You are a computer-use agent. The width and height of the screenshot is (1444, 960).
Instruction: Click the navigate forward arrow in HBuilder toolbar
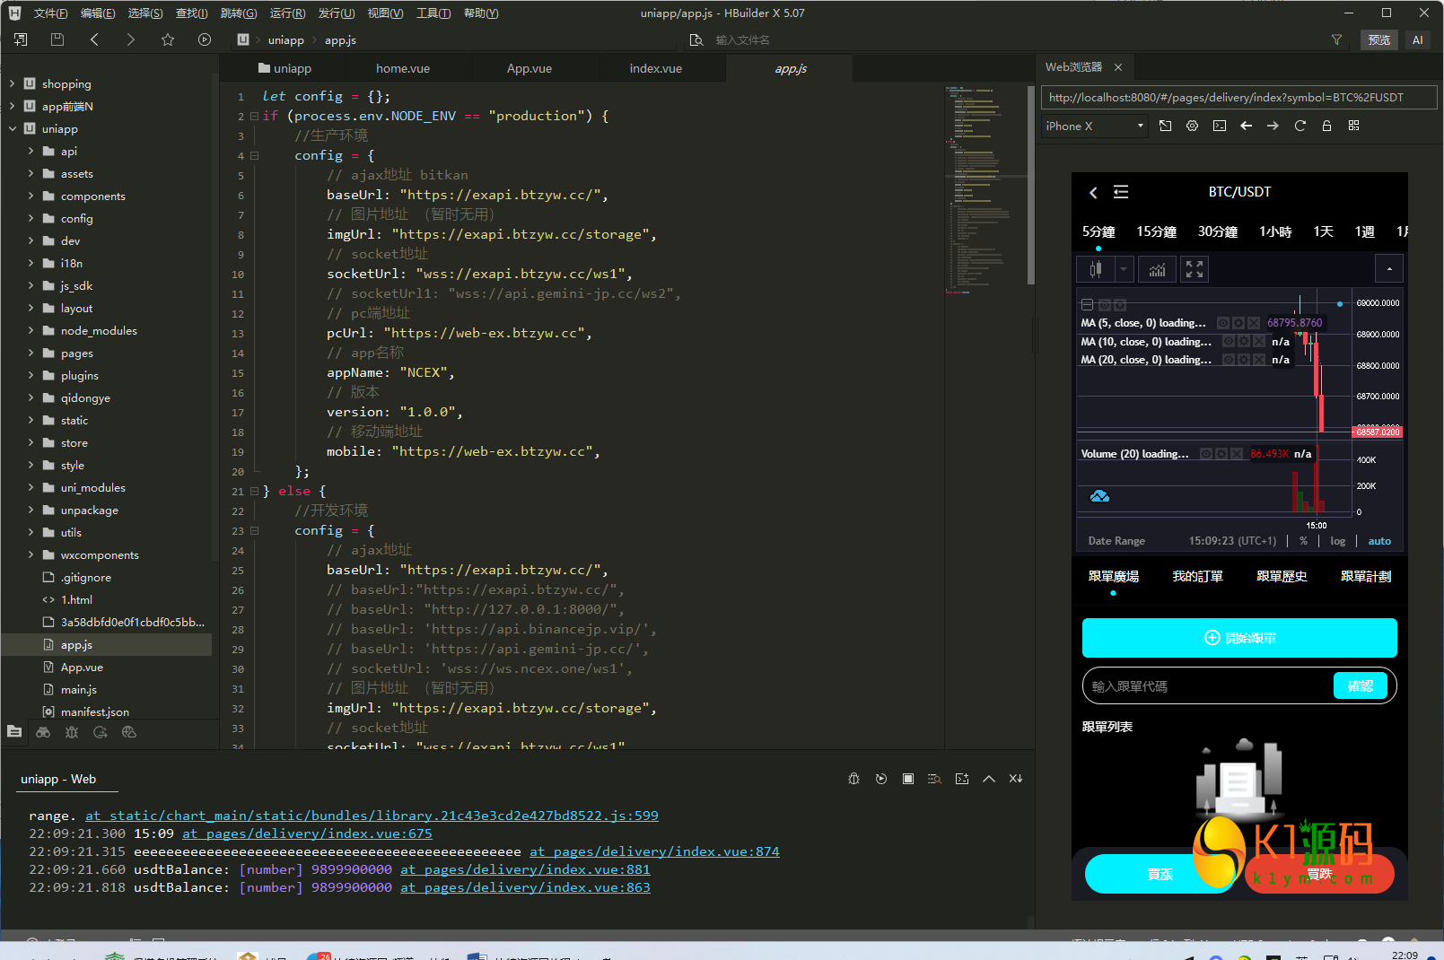pyautogui.click(x=131, y=39)
